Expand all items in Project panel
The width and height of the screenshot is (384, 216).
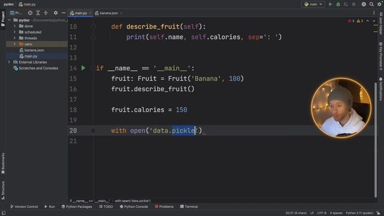coord(38,13)
